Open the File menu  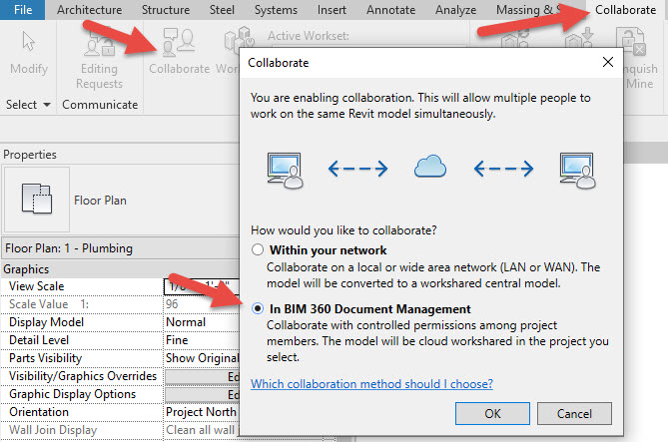(22, 10)
